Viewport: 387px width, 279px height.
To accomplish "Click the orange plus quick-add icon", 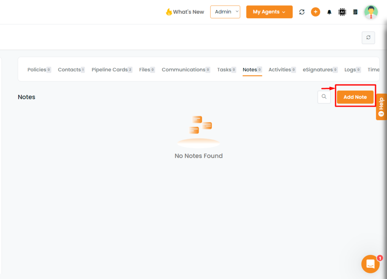I will coord(316,12).
